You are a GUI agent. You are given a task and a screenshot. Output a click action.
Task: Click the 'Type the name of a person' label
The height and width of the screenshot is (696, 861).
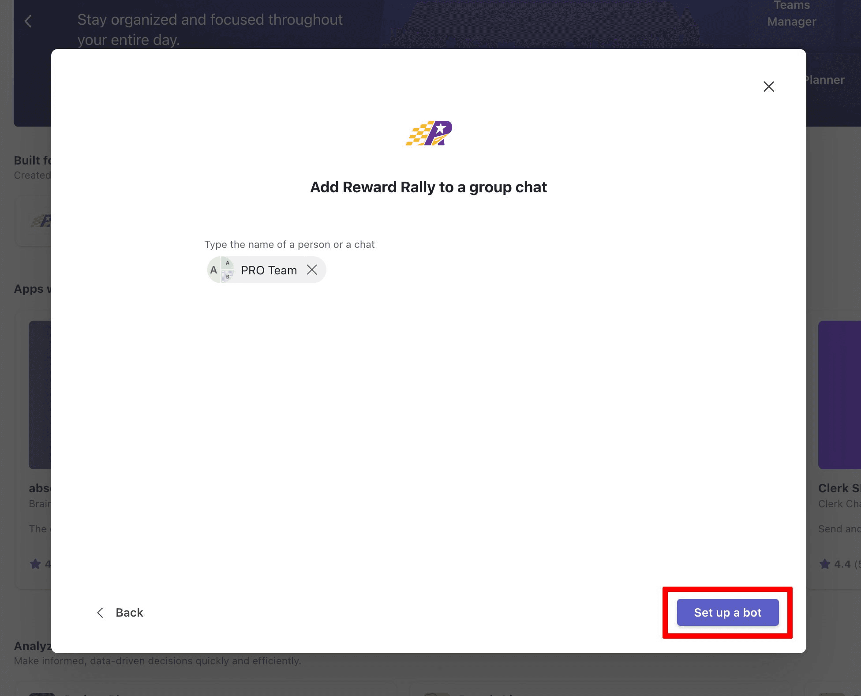289,244
